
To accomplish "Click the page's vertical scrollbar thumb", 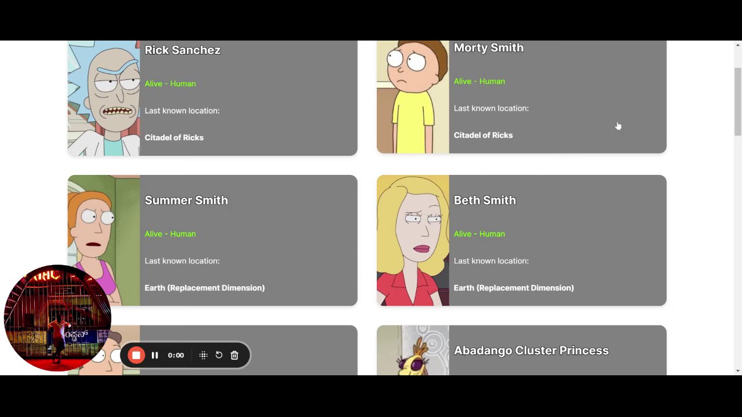I will click(737, 101).
